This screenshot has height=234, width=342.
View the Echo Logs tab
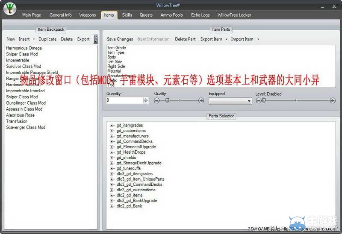200,15
